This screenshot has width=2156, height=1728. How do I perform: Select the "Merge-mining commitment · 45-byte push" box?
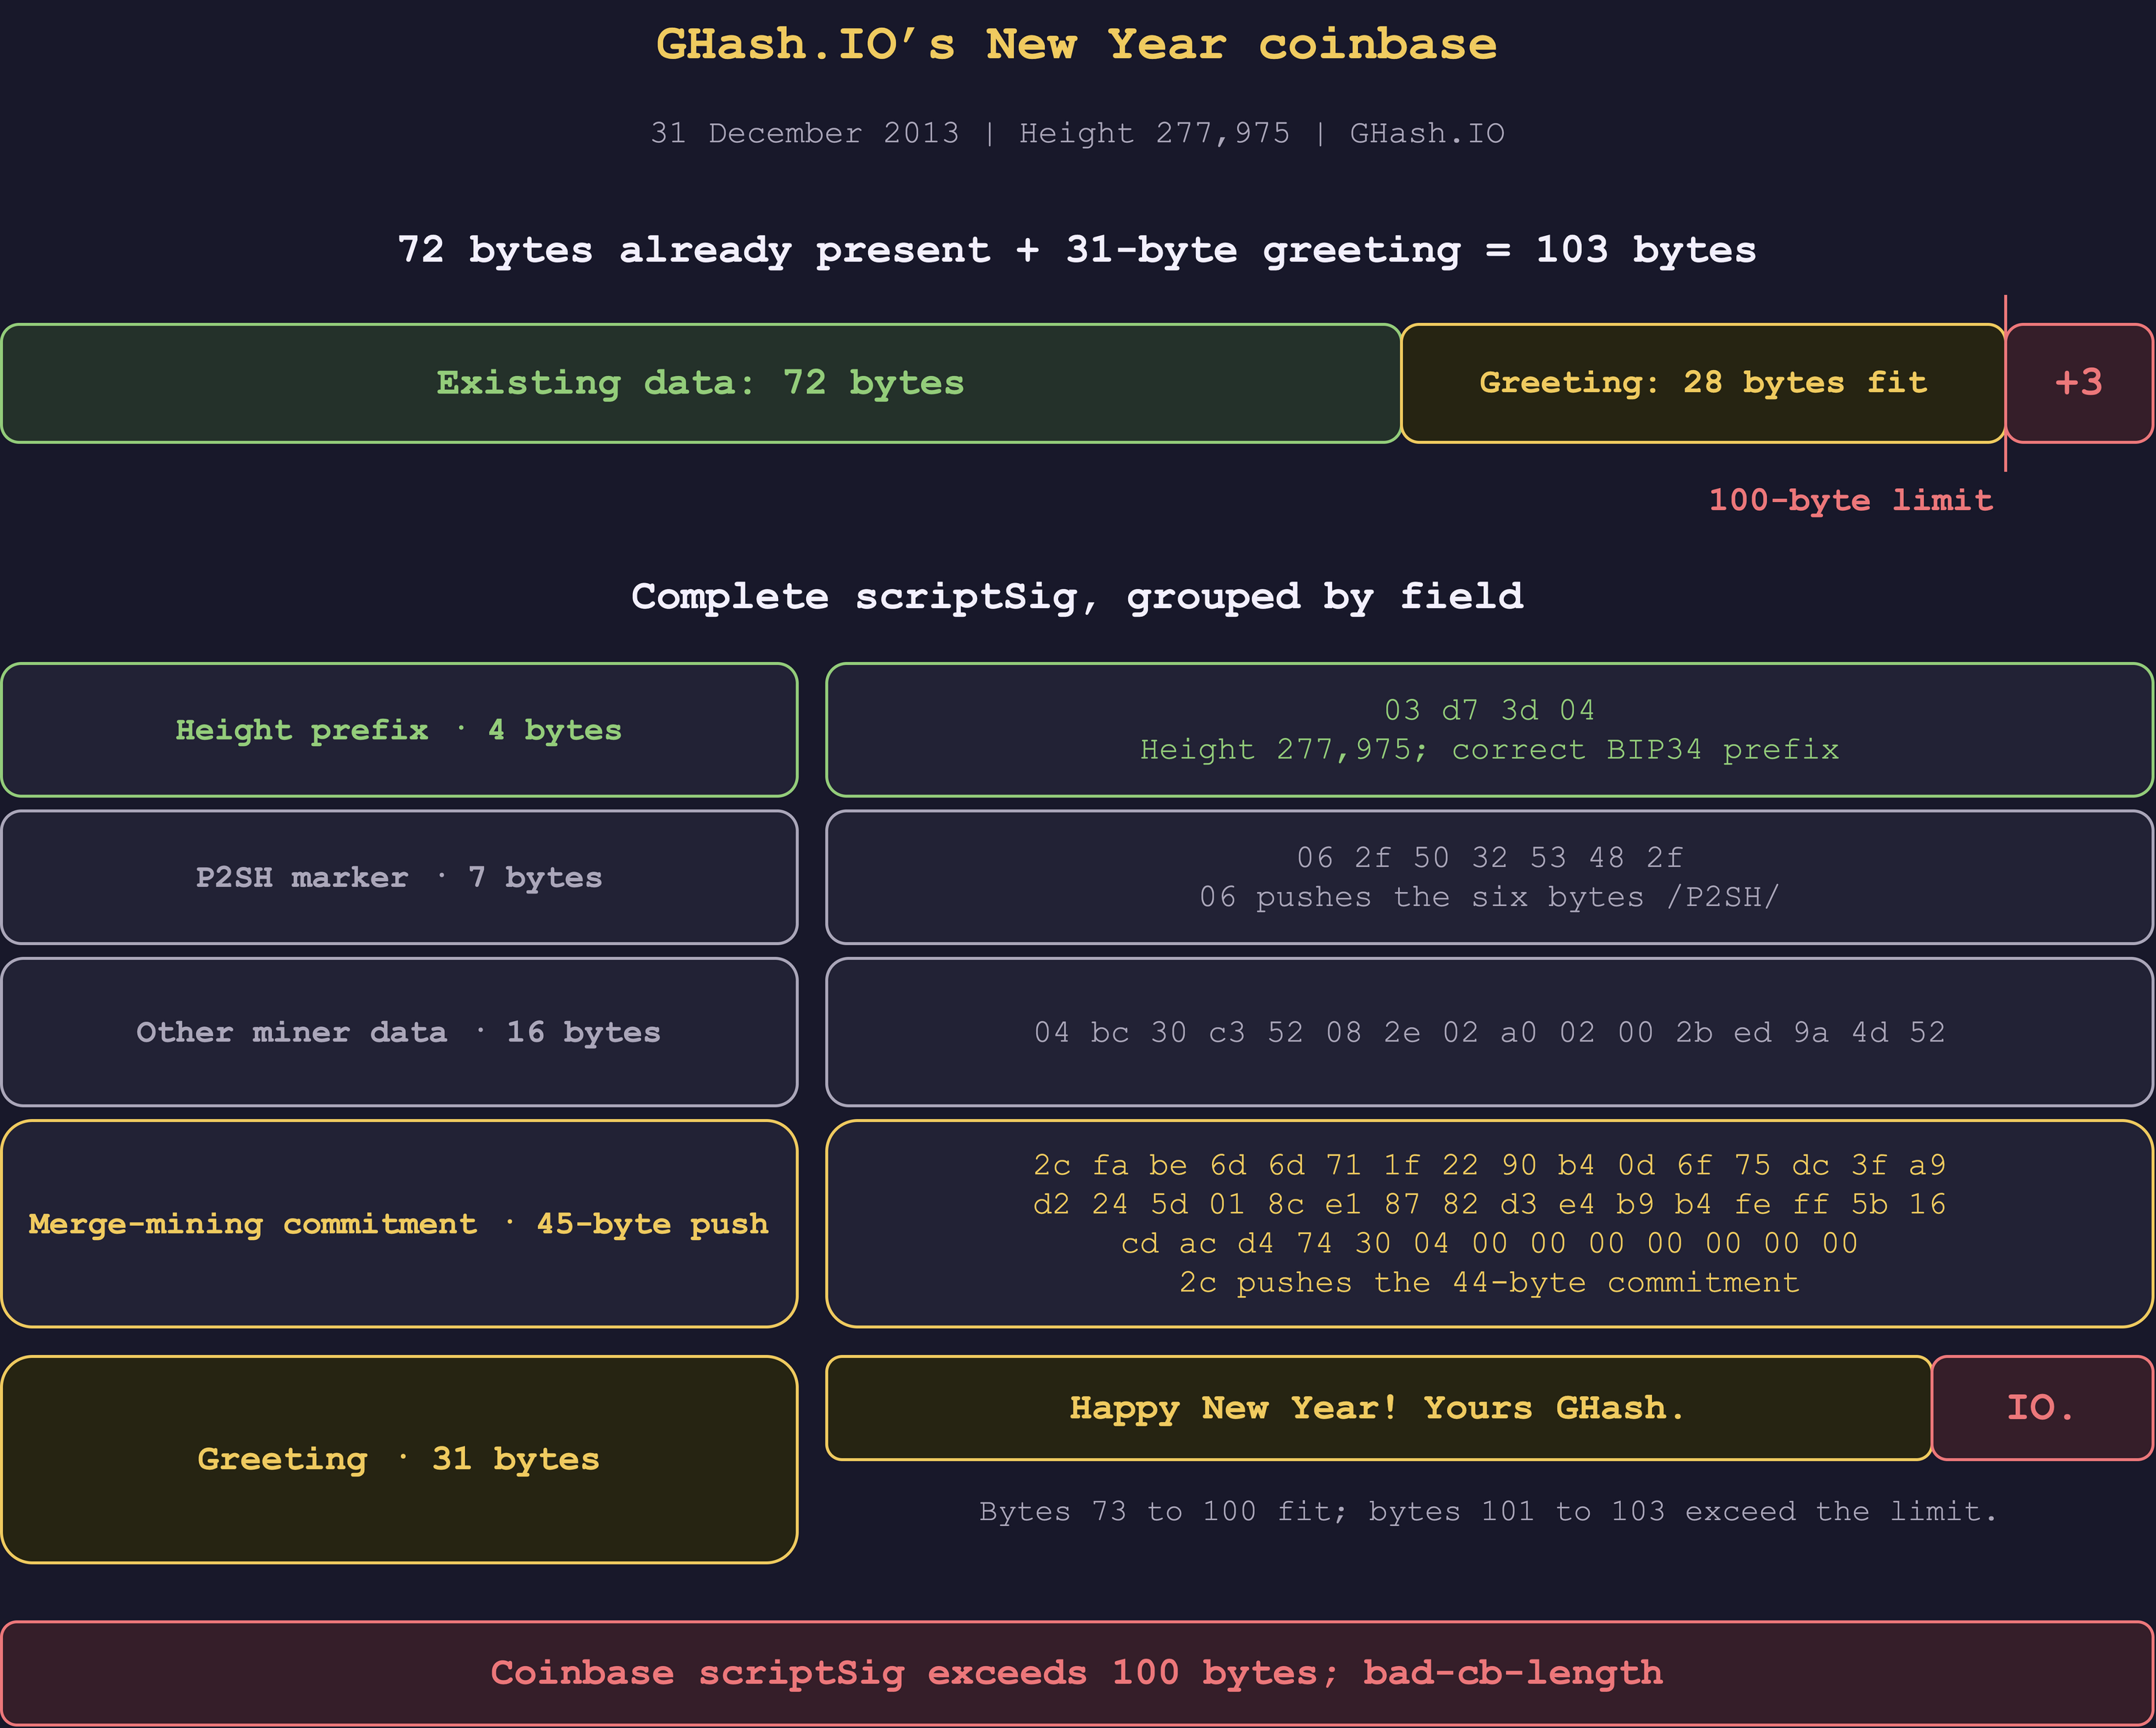coord(399,1224)
